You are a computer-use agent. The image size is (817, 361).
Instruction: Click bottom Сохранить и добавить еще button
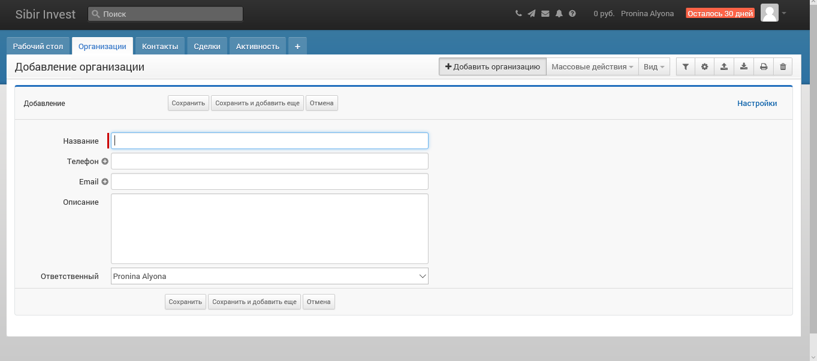[x=254, y=302]
